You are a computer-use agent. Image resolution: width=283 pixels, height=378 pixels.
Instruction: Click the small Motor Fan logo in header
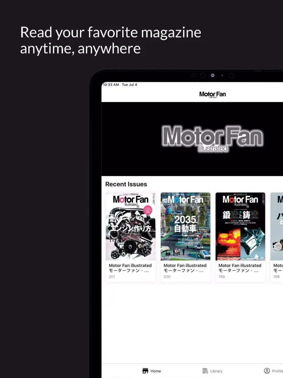pyautogui.click(x=212, y=94)
